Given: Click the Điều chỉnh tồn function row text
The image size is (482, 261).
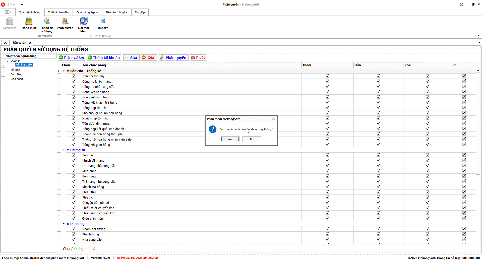Looking at the screenshot, I should point(93,219).
